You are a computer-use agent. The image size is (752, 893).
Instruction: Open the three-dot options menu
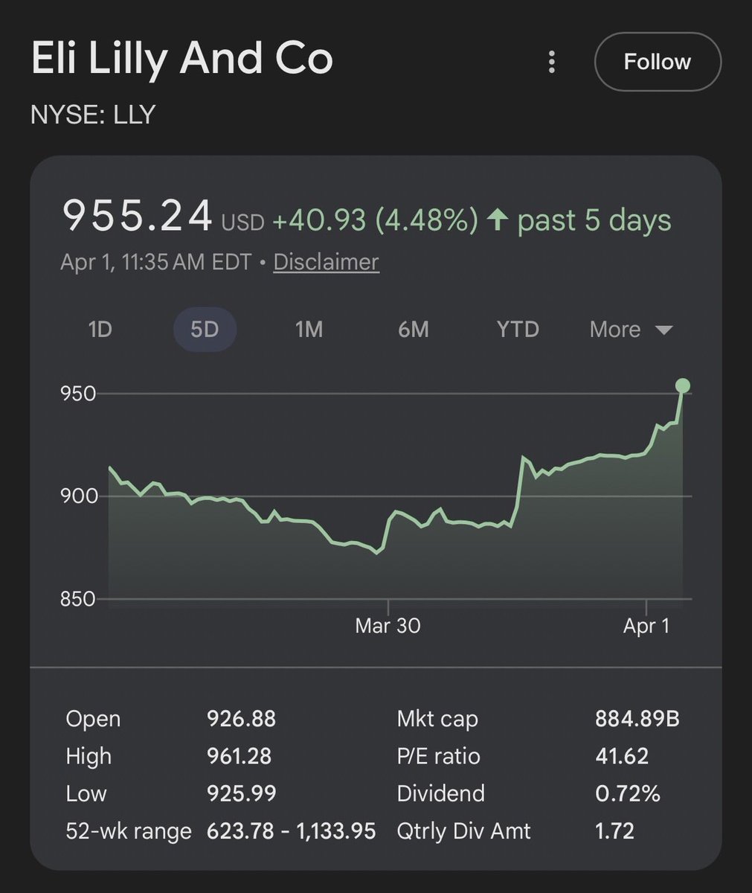tap(551, 62)
